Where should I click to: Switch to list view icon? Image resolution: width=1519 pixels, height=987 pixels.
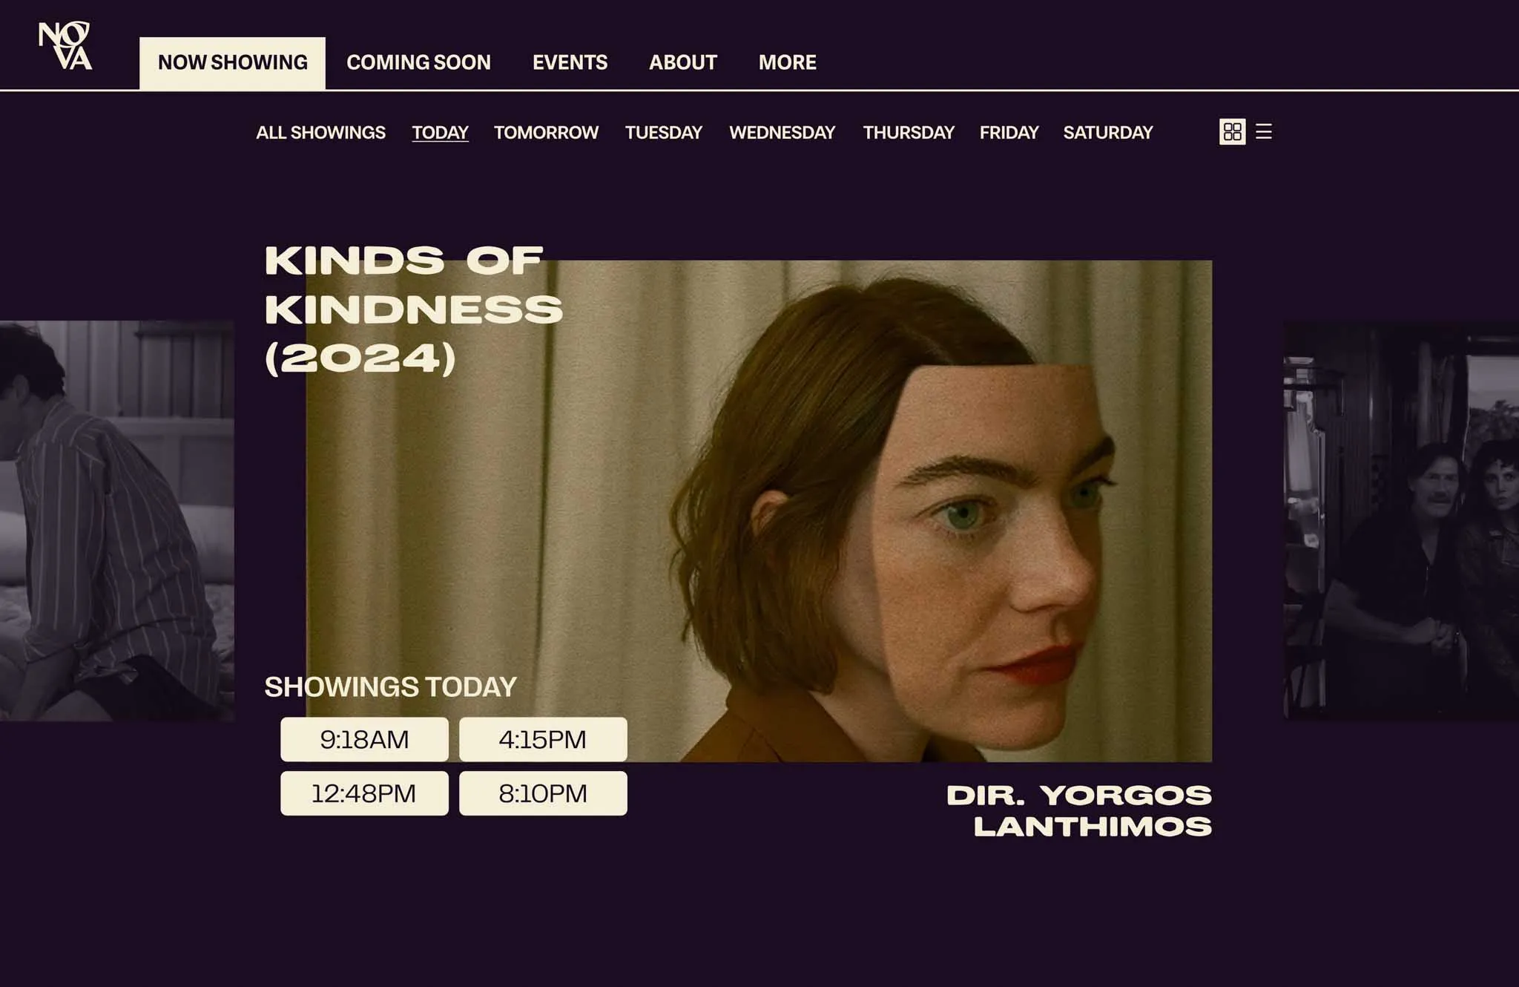[x=1264, y=132]
